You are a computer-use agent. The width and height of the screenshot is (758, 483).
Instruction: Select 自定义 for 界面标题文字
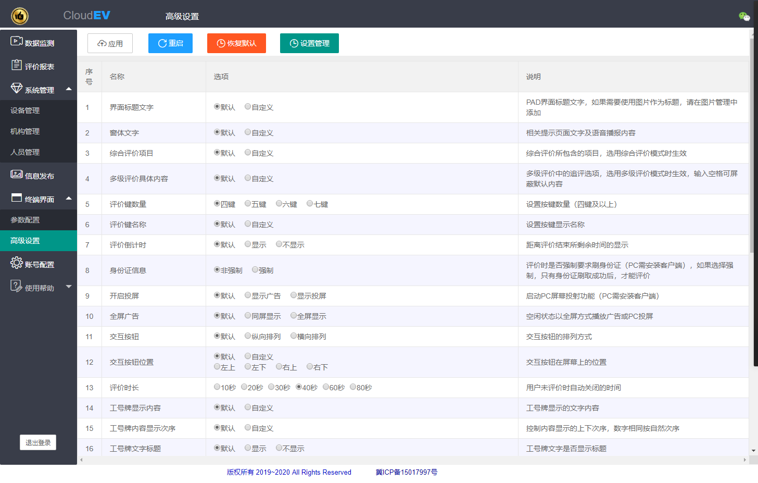(x=248, y=106)
